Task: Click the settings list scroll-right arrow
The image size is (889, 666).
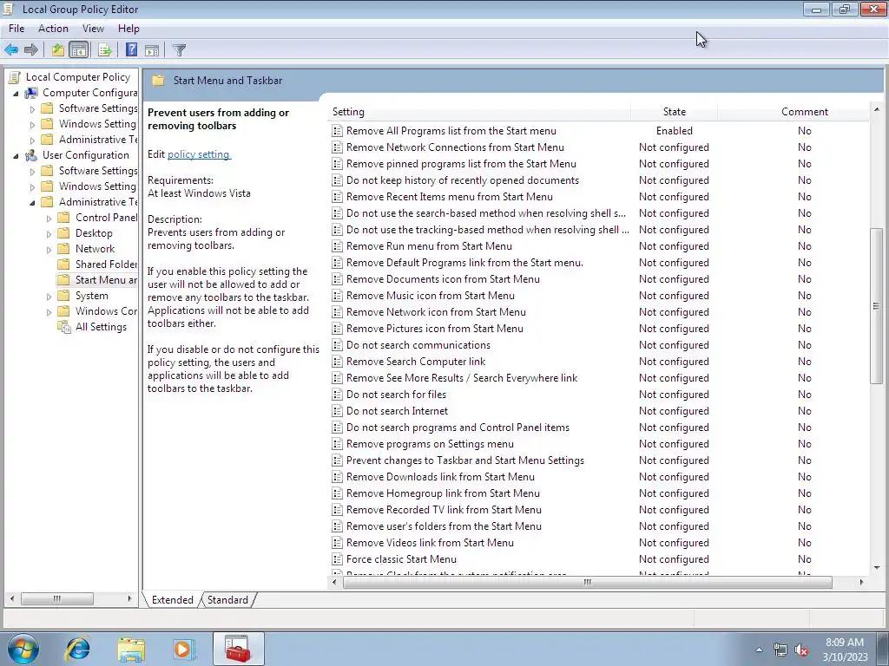Action: [862, 582]
